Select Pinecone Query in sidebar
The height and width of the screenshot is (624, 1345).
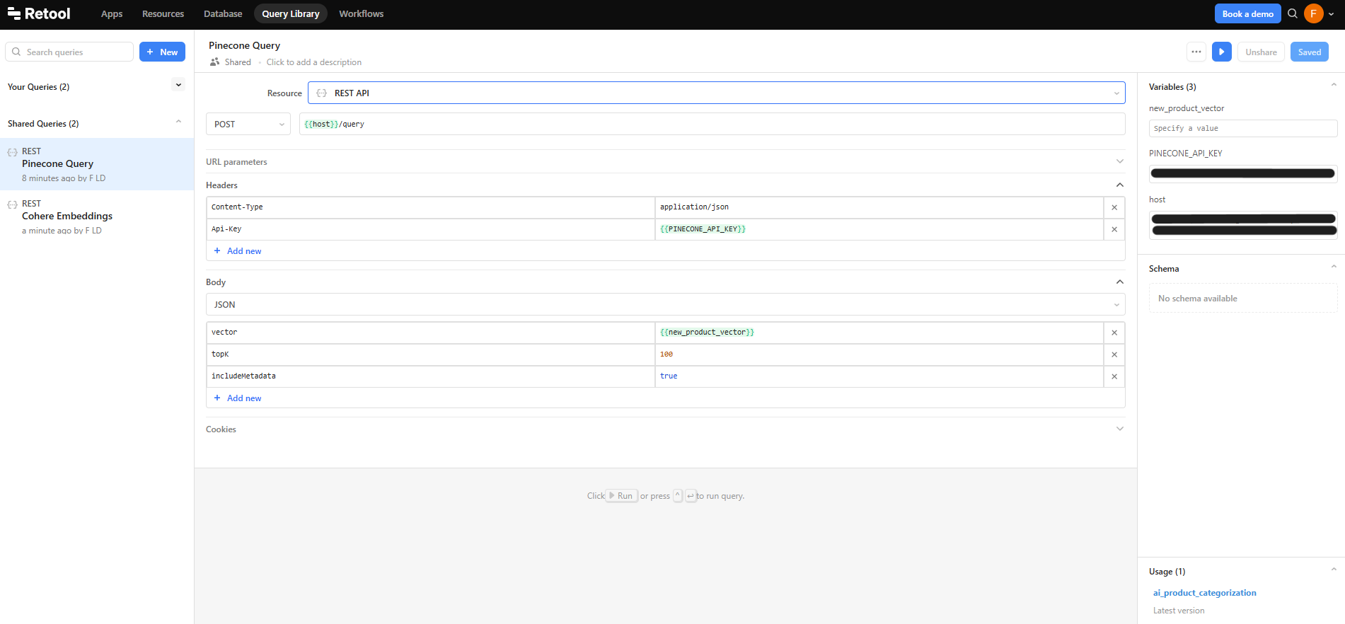click(x=97, y=164)
